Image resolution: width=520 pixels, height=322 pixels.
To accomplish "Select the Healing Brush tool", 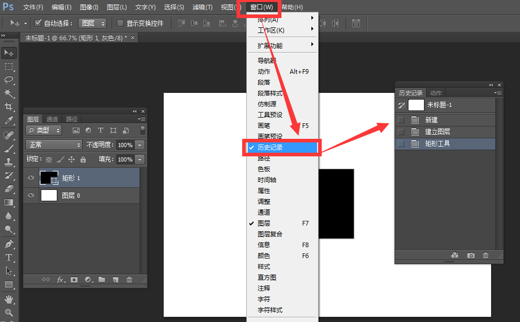I will pos(9,135).
